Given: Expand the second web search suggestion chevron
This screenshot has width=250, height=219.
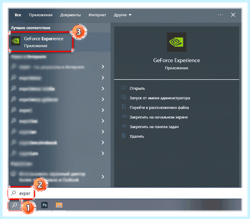Looking at the screenshot, I should click(103, 77).
